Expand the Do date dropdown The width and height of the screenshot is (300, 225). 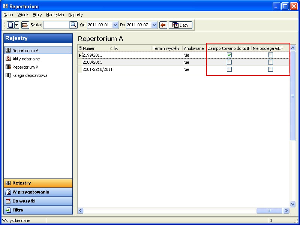point(154,25)
